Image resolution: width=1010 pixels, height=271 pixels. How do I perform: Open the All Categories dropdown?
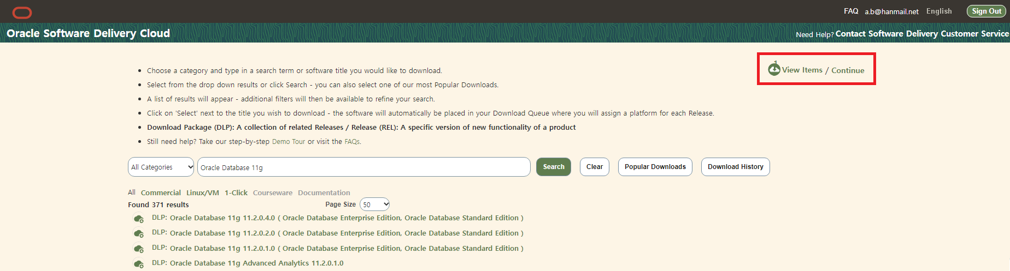coord(161,167)
